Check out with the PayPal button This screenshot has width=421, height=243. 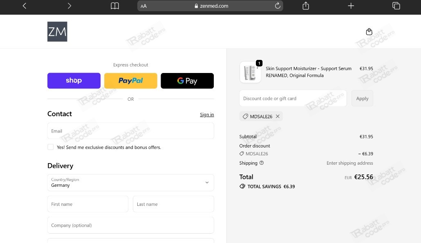coord(130,81)
